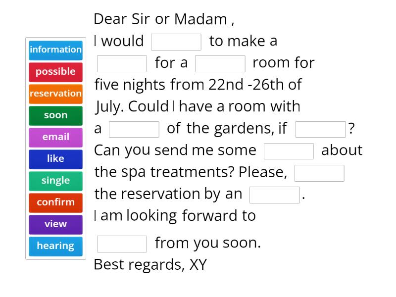Select the "information" word tile
The image size is (396, 297).
[55, 50]
